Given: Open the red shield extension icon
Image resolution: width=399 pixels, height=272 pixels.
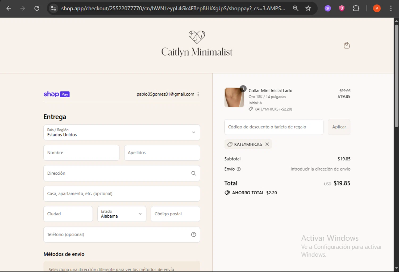Looking at the screenshot, I should coord(342,8).
